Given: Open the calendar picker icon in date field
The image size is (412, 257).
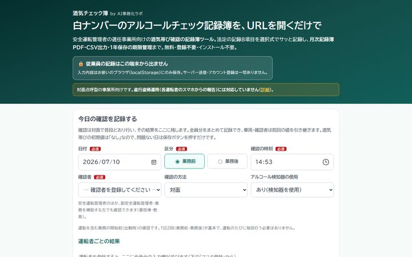Looking at the screenshot, I should (154, 162).
